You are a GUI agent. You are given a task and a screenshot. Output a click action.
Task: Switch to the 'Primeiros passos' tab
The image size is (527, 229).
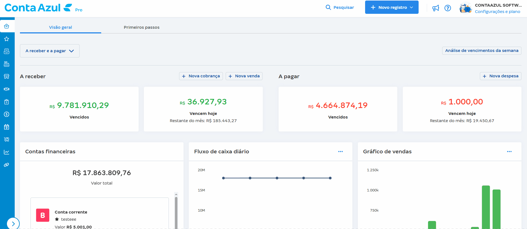coord(141,27)
